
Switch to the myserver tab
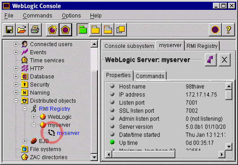pos(170,45)
